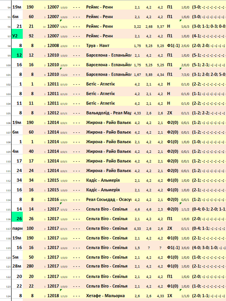Click the cell 'Хетафе - Мальорка'
226x301 pixels.
tap(105, 296)
